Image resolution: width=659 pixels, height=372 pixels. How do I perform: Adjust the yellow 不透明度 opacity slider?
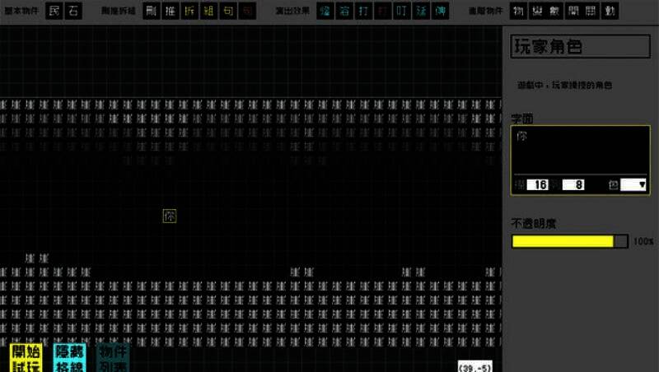tap(569, 241)
